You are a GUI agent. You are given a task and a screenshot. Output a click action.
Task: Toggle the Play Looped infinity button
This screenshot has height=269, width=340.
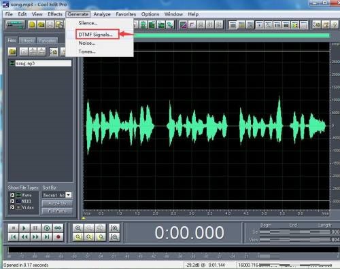click(x=58, y=228)
